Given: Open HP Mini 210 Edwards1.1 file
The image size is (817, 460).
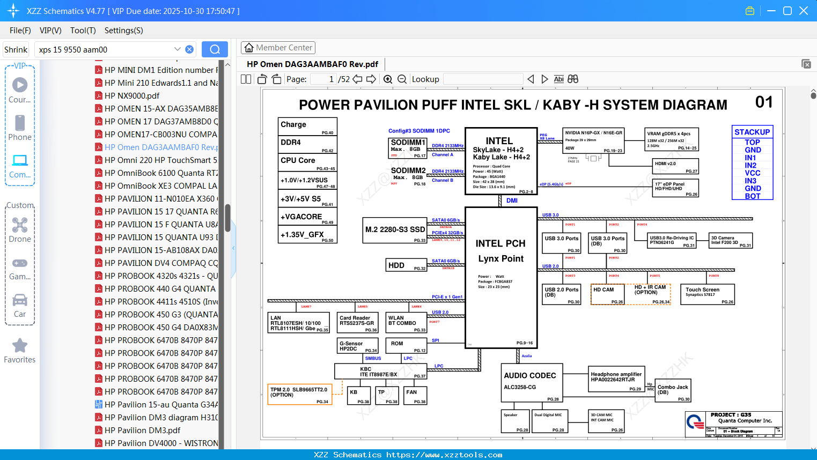Looking at the screenshot, I should pyautogui.click(x=156, y=83).
